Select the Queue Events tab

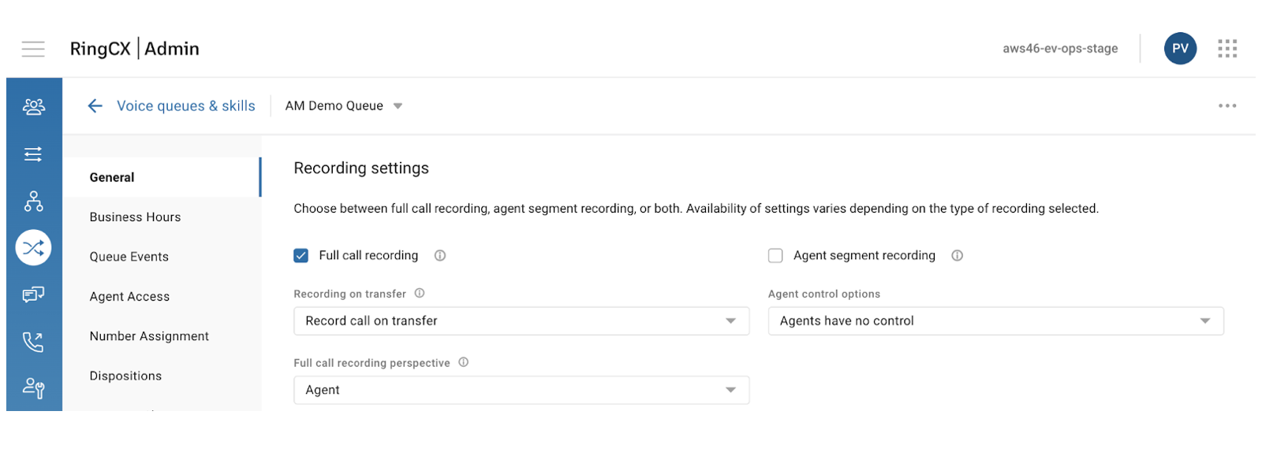tap(129, 257)
